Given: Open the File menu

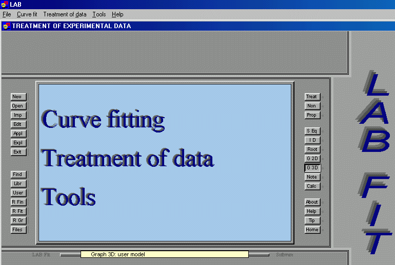Looking at the screenshot, I should [x=7, y=14].
